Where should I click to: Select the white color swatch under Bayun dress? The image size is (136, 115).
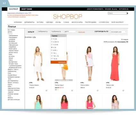pos(58,90)
